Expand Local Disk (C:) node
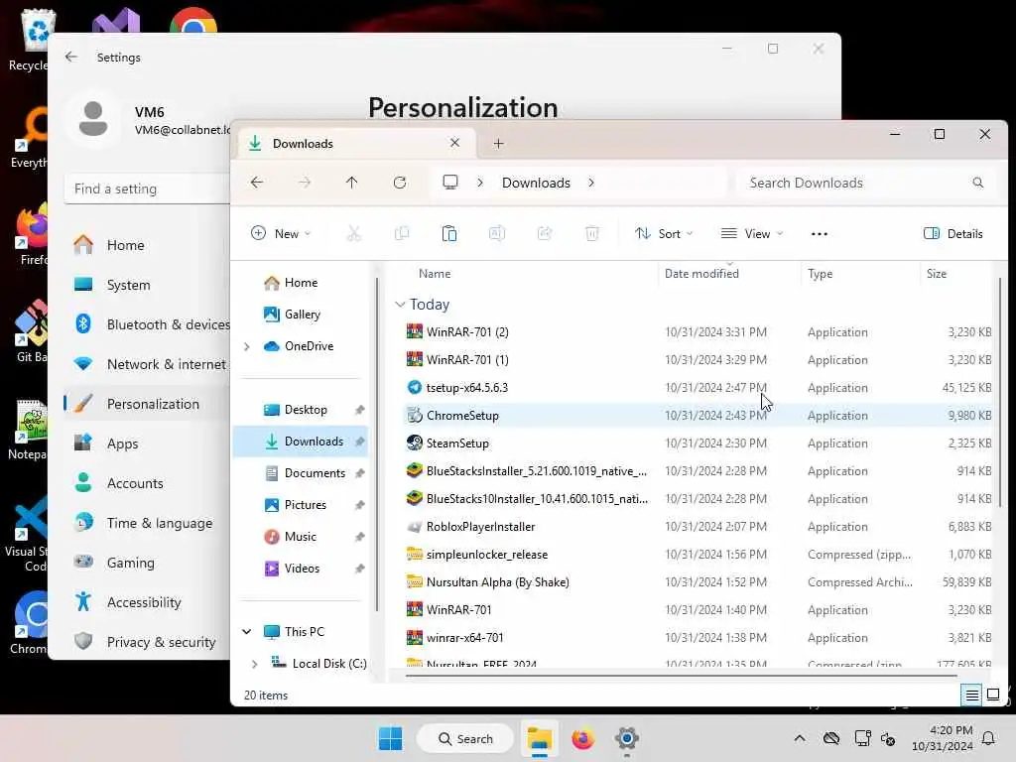 pyautogui.click(x=255, y=664)
